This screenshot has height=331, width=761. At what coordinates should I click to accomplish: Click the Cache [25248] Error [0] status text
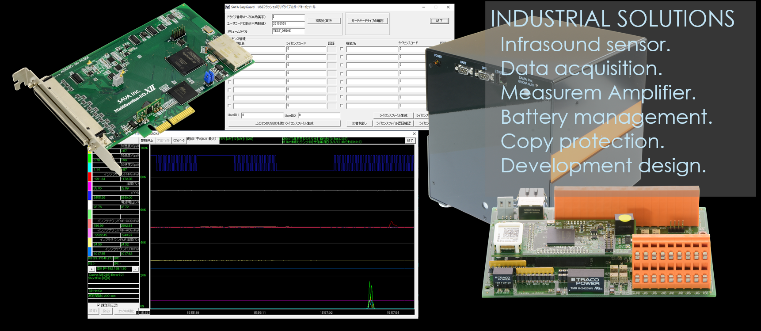(106, 275)
